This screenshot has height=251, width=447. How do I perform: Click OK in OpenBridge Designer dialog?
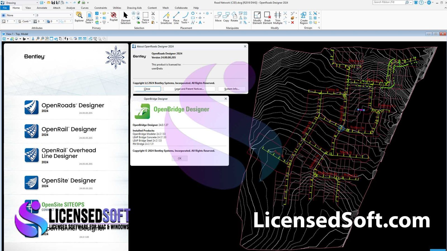[x=180, y=158]
